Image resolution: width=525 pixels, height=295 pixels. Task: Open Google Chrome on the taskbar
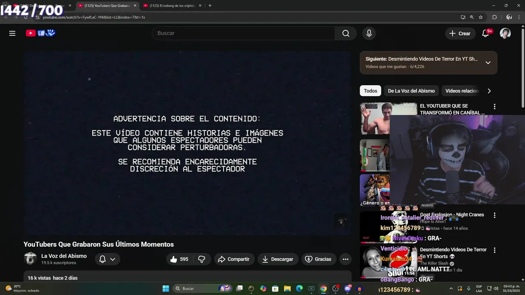[x=324, y=288]
